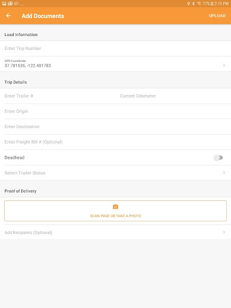
Task: Tap the Wi-Fi icon in status bar
Action: click(199, 4)
